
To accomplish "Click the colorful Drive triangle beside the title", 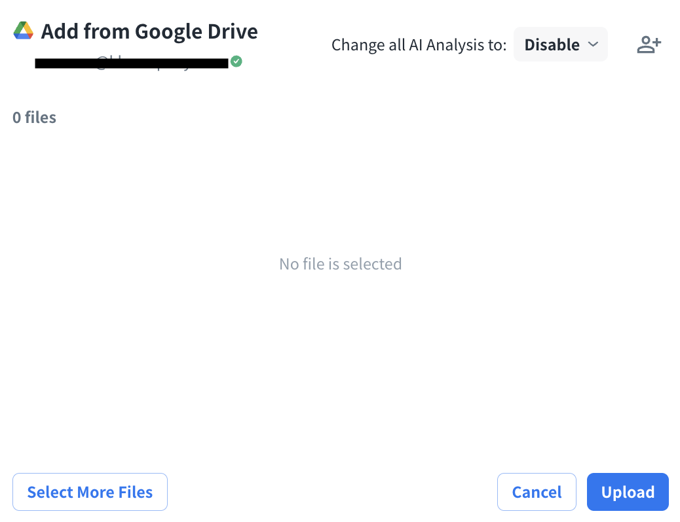I will point(24,31).
